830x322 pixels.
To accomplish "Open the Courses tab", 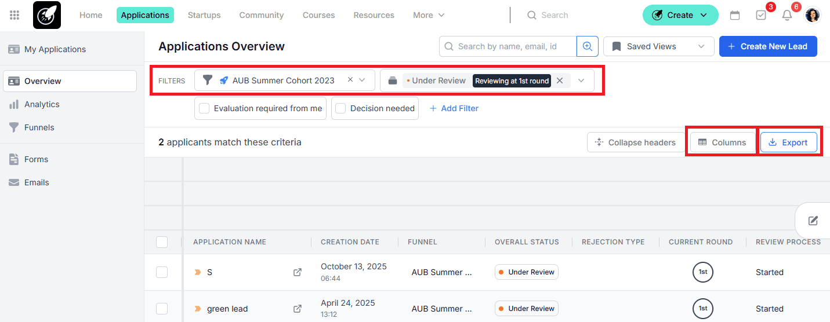I will [x=318, y=15].
